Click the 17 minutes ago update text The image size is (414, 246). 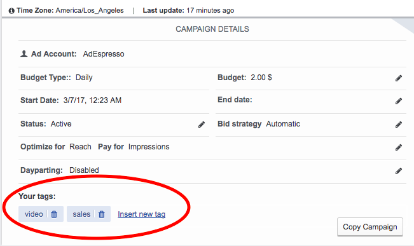[210, 11]
